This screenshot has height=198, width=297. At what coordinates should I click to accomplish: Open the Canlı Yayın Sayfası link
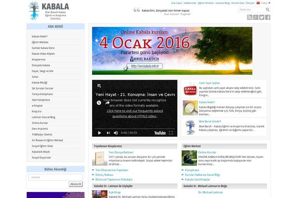(209, 83)
